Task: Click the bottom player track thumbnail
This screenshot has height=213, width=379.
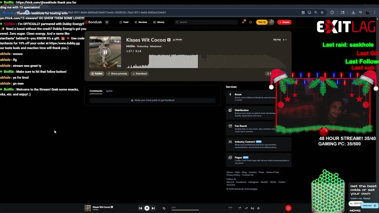Action: pos(88,208)
